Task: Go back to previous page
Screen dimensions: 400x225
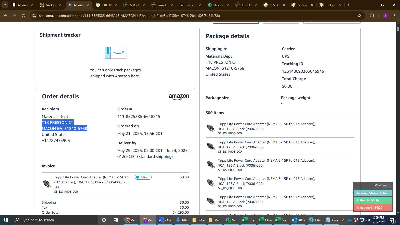Action: pyautogui.click(x=5, y=16)
